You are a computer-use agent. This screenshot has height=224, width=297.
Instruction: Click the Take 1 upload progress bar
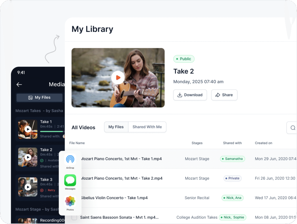(x=52, y=131)
